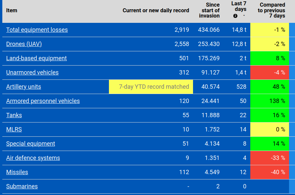This screenshot has height=195, width=295.
Task: Open the Total equipment losses link
Action: pyautogui.click(x=37, y=30)
